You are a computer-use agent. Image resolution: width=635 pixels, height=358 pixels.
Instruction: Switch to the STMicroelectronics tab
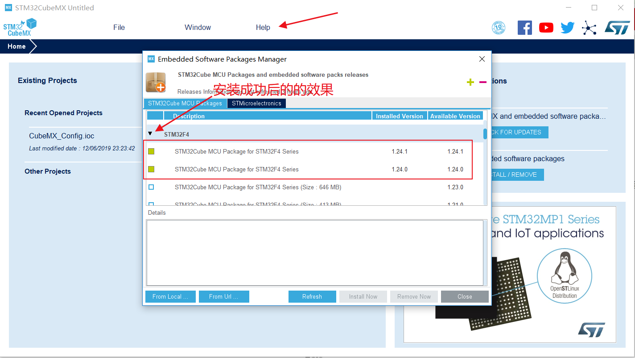pos(256,103)
